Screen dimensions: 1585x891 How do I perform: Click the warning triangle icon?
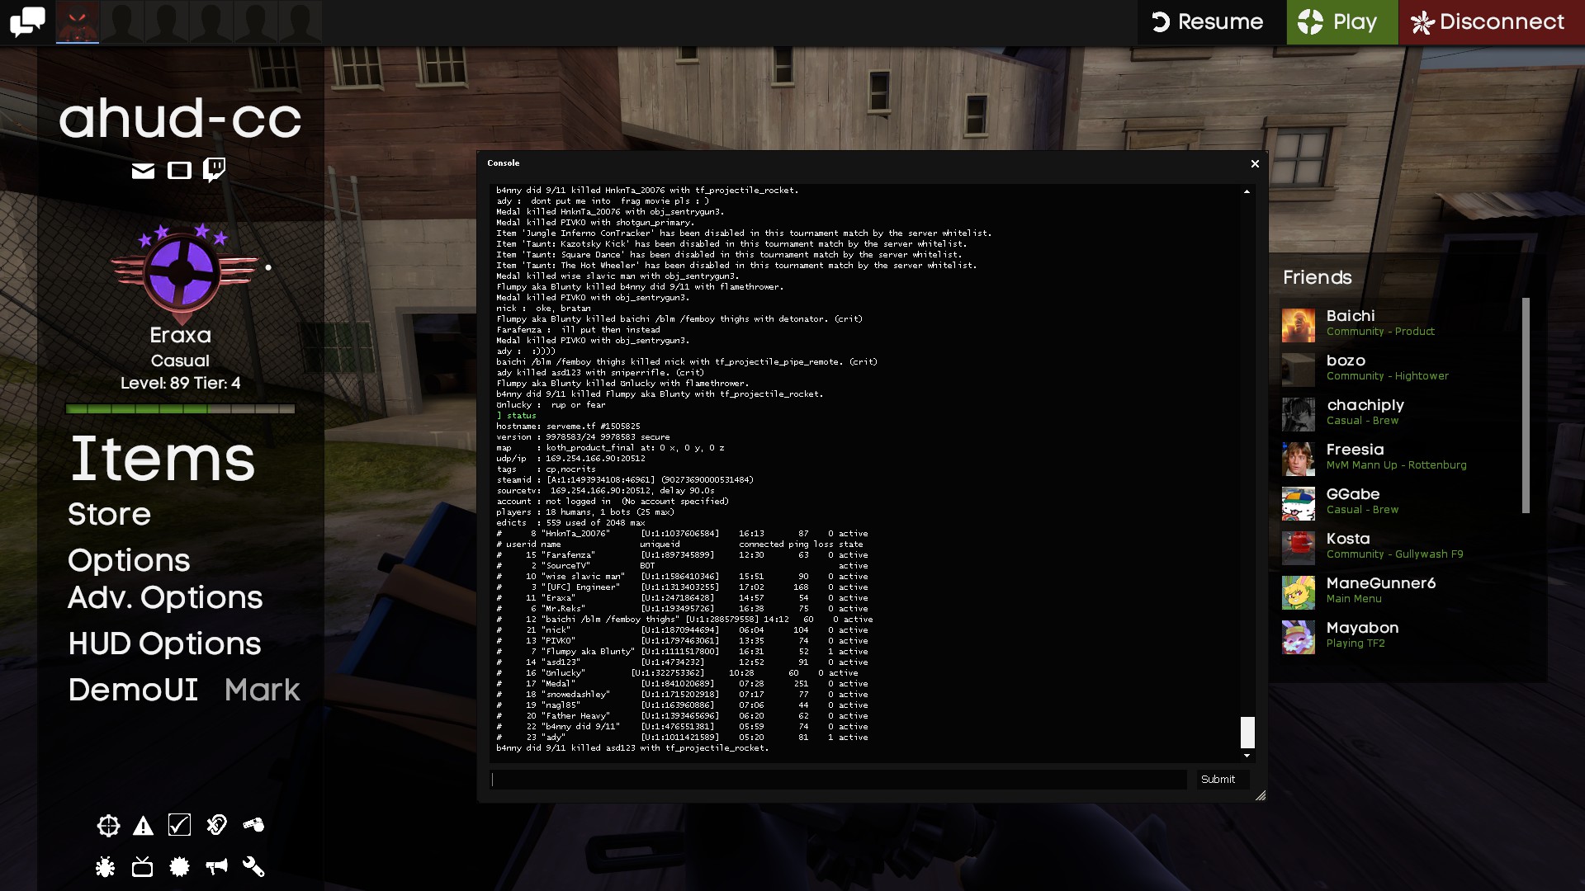click(x=144, y=826)
